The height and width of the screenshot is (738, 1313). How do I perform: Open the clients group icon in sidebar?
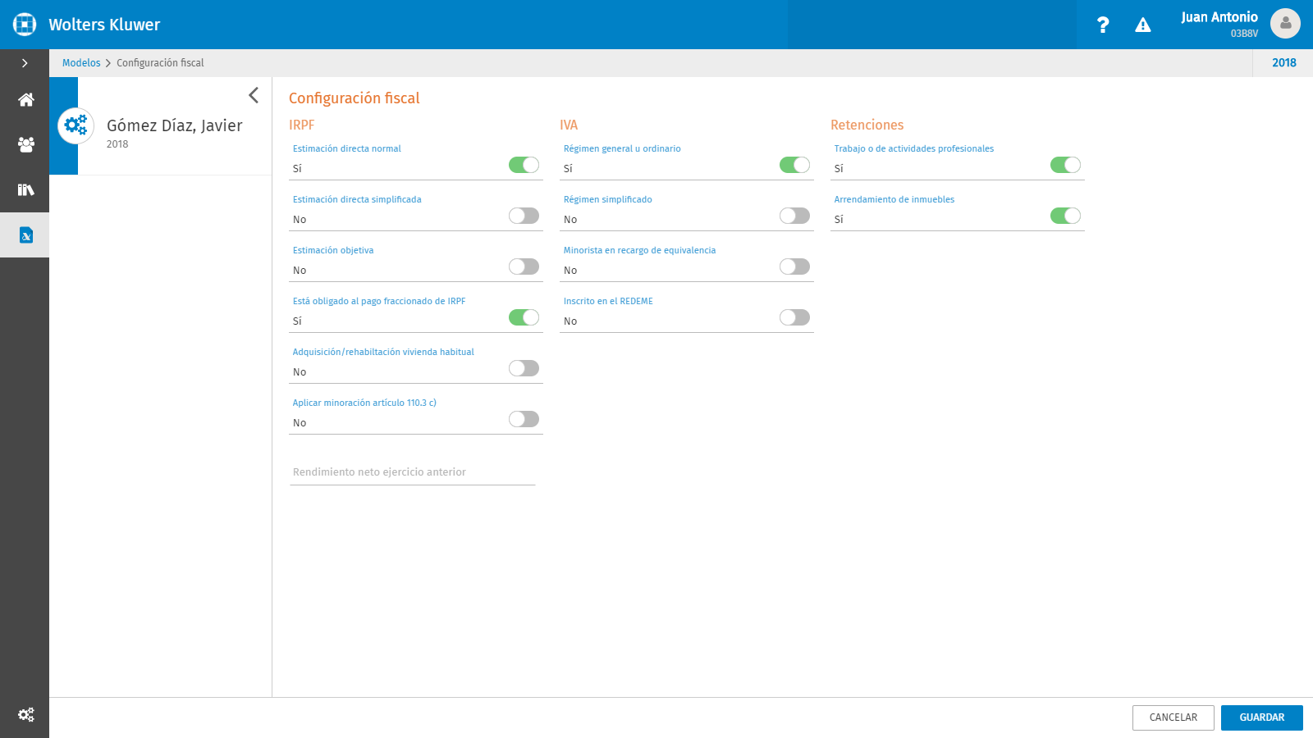[25, 145]
